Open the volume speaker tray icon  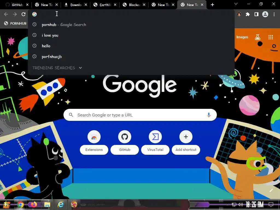(x=241, y=205)
